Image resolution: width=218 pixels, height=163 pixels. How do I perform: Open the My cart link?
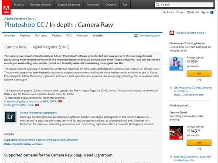click(x=195, y=12)
